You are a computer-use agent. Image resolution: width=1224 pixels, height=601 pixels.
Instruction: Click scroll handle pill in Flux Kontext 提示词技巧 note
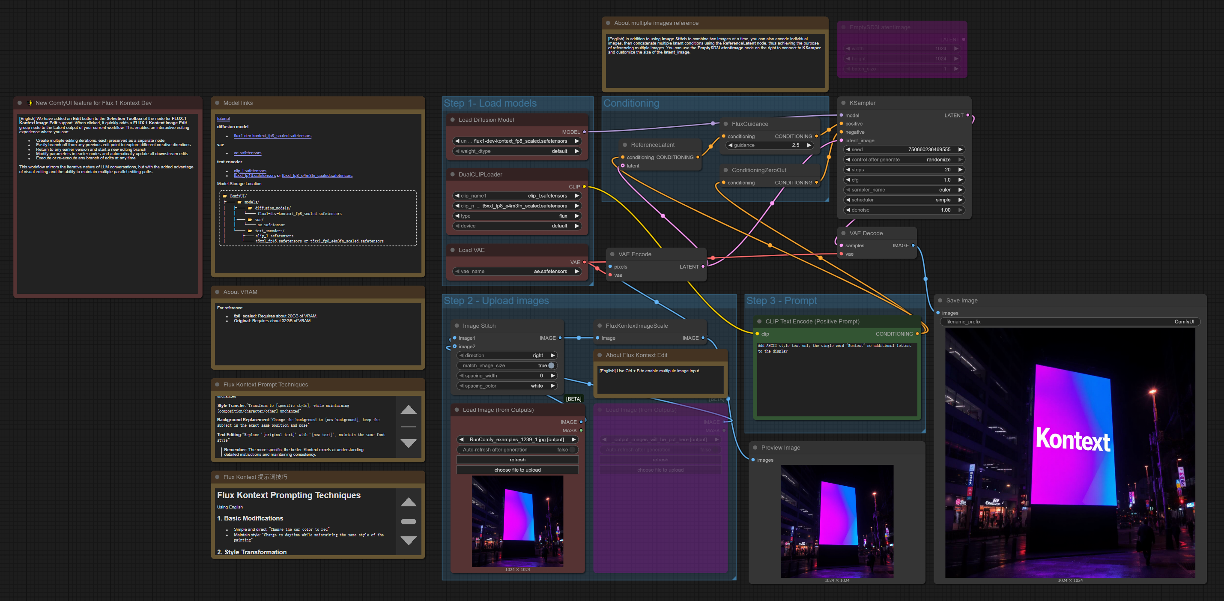tap(409, 522)
